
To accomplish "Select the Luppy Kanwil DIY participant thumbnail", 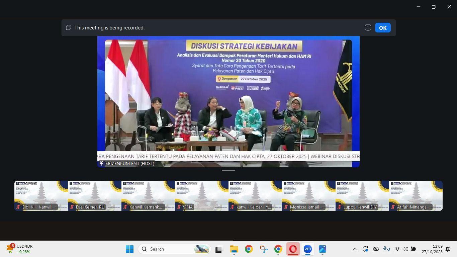I will (x=362, y=195).
